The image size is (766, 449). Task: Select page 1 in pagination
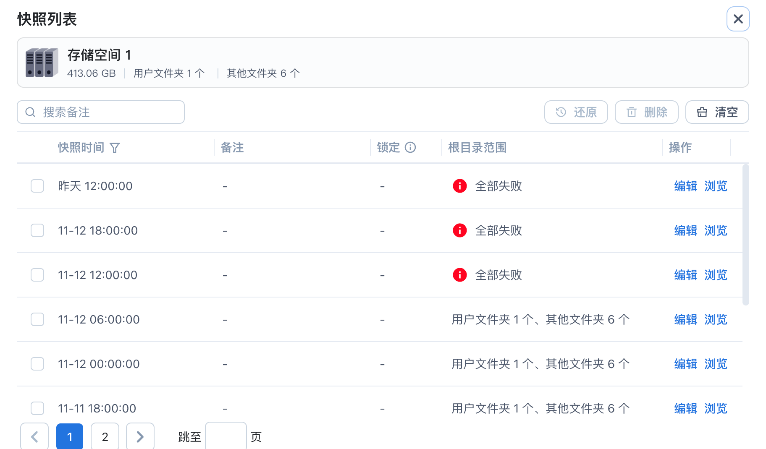pos(70,436)
